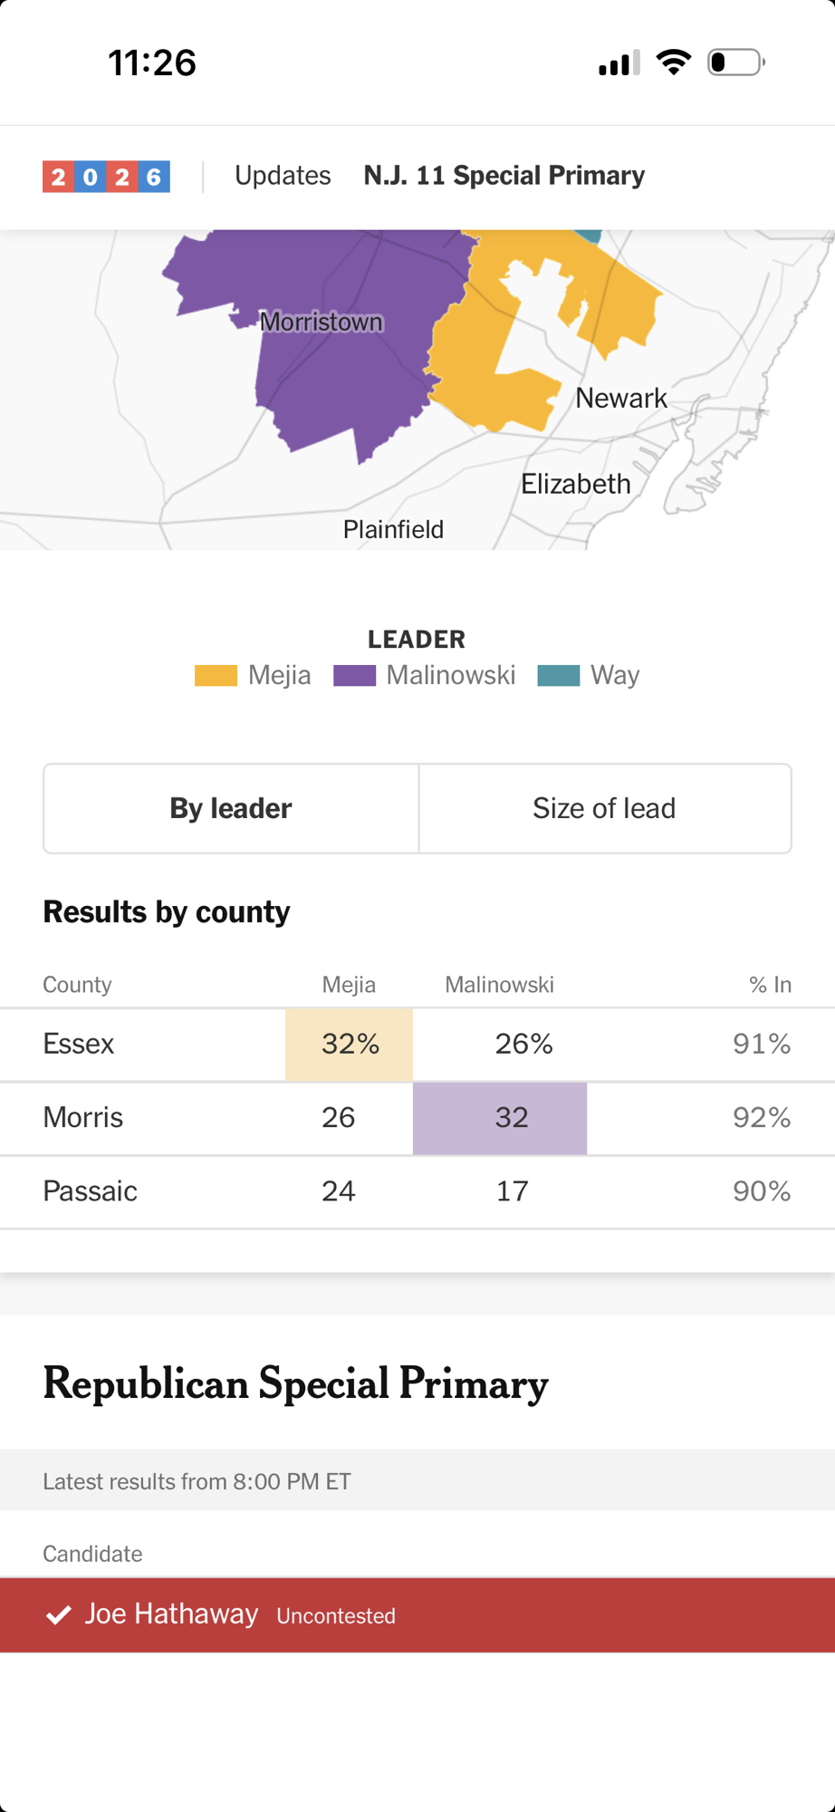Tap the 2026 election logo icon
This screenshot has width=835, height=1812.
106,177
